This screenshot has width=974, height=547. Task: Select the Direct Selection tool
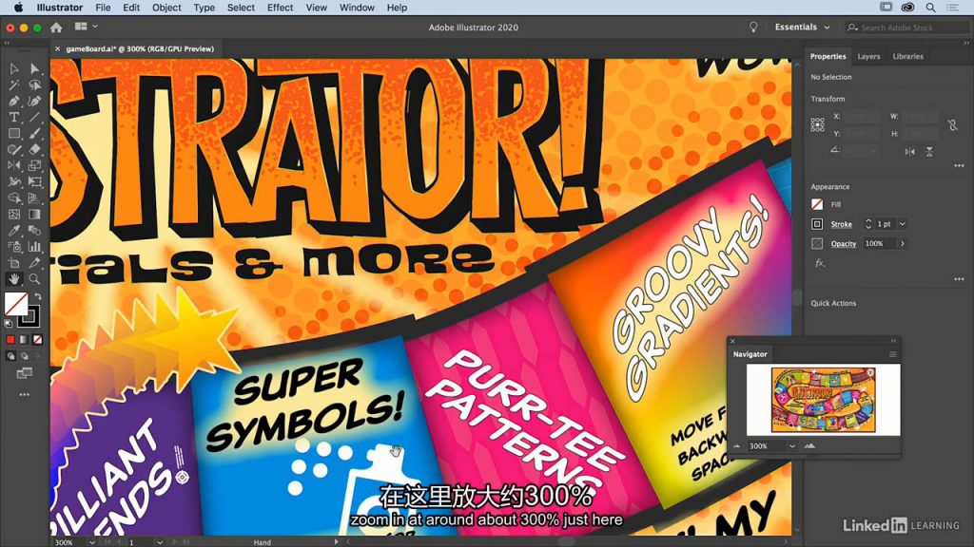pos(35,68)
